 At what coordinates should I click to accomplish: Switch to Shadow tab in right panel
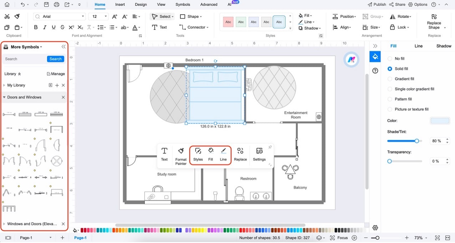(x=444, y=46)
